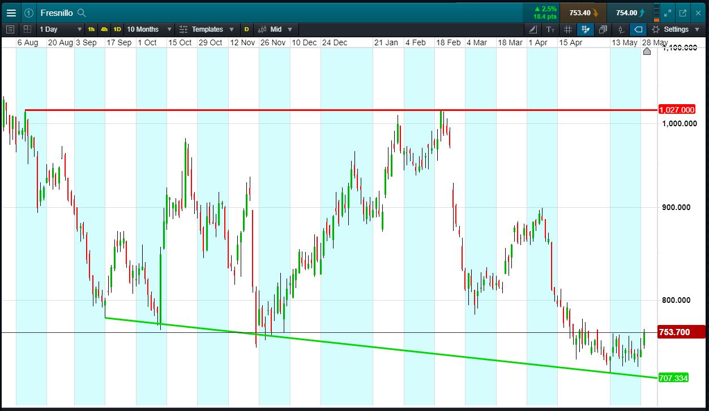Click the 2.5% 18.4 pts change indicator
This screenshot has width=709, height=411.
[544, 12]
